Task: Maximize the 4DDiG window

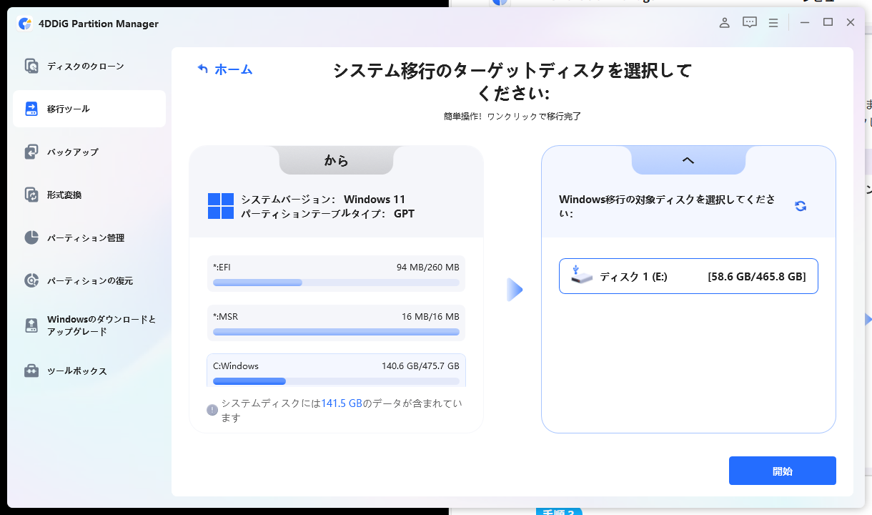Action: click(828, 23)
